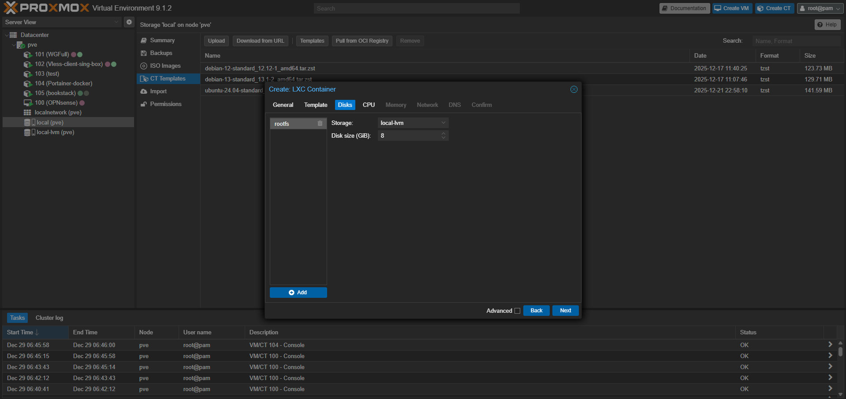This screenshot has width=846, height=399.
Task: Add a mount point with Add button
Action: (x=298, y=293)
